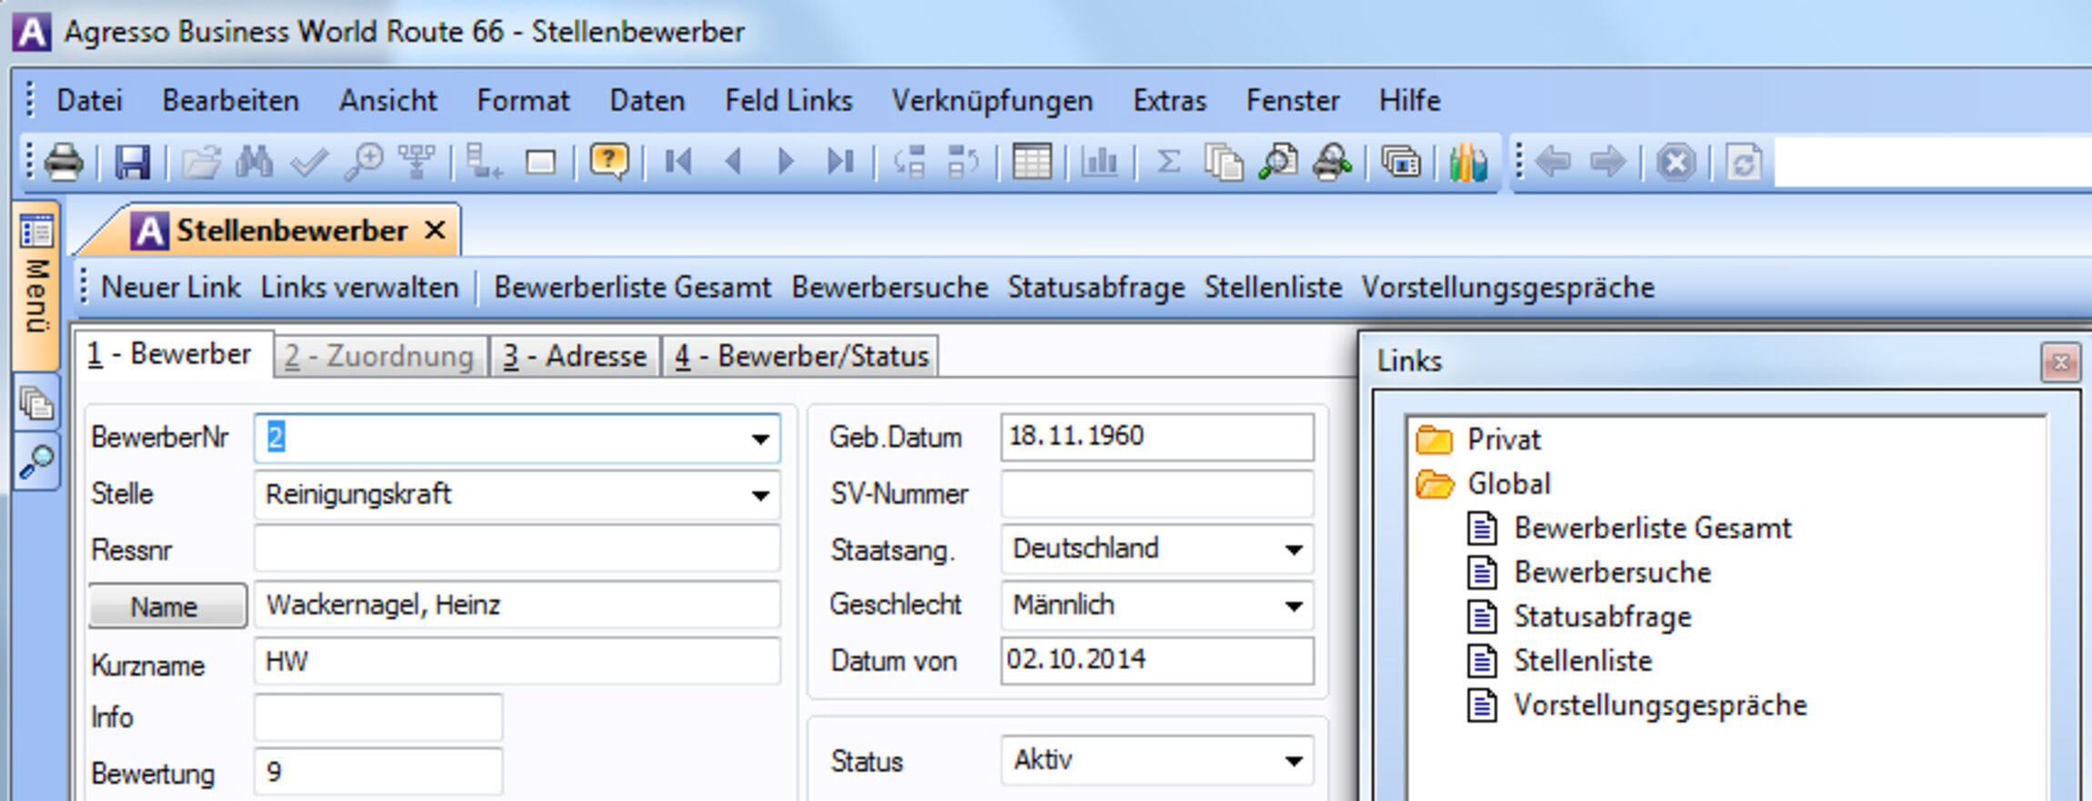Open Stellenliste from the links bar

[1272, 287]
